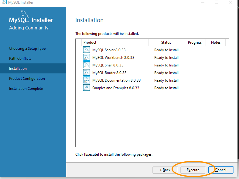Image resolution: width=239 pixels, height=179 pixels.
Task: Click the MySQL Workbench 8.0.33 product icon
Action: click(x=87, y=57)
